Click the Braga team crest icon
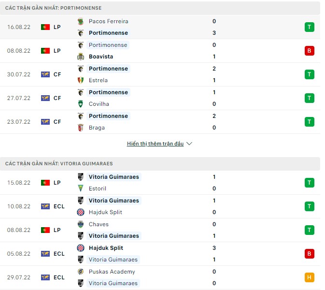Viewport: 325px width, 290px height. pos(81,128)
